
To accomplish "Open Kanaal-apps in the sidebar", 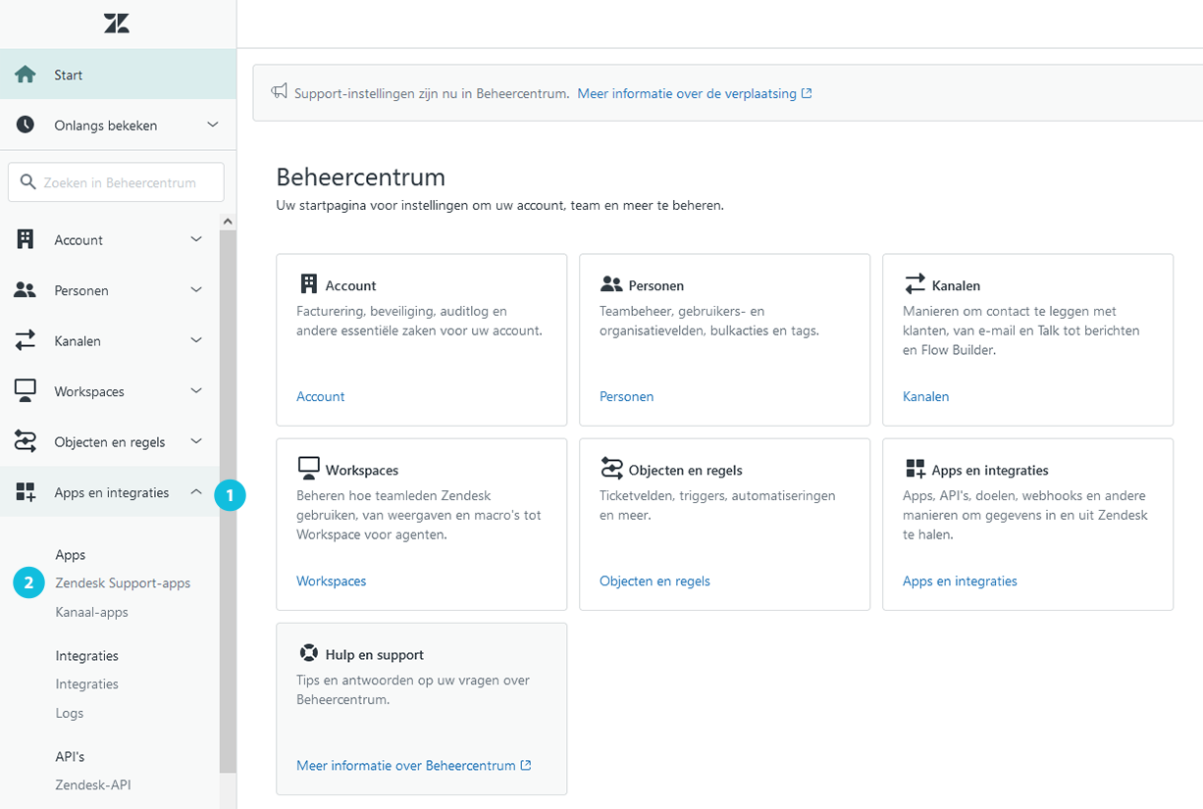I will tap(92, 612).
